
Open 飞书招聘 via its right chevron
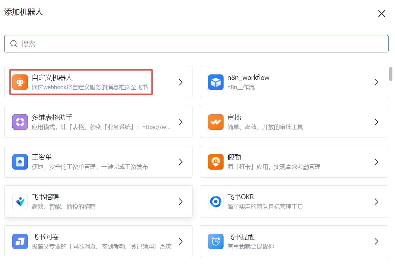tap(181, 202)
